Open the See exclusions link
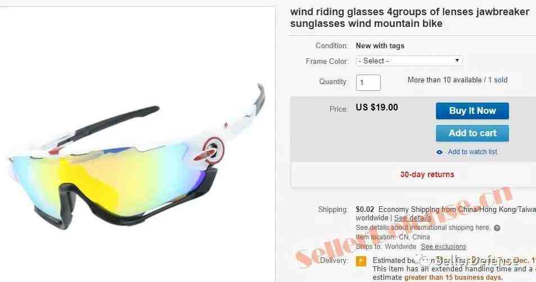The image size is (536, 282). coord(443,247)
